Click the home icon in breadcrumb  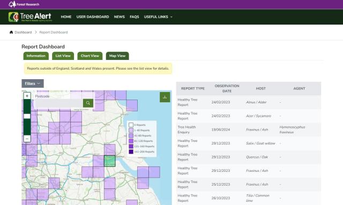[x=11, y=32]
